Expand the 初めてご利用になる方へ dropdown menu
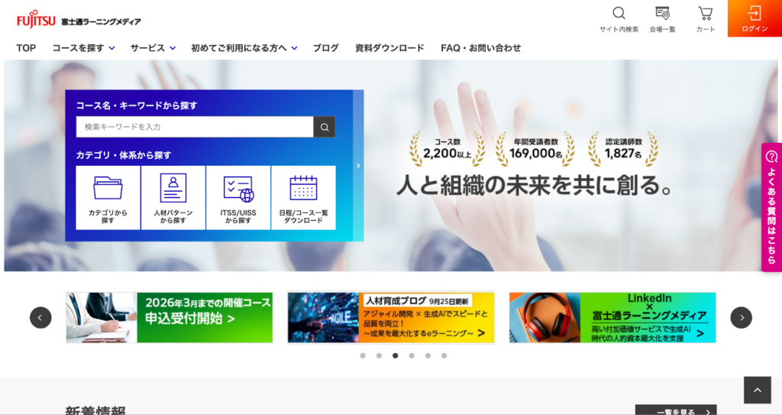 (x=244, y=48)
